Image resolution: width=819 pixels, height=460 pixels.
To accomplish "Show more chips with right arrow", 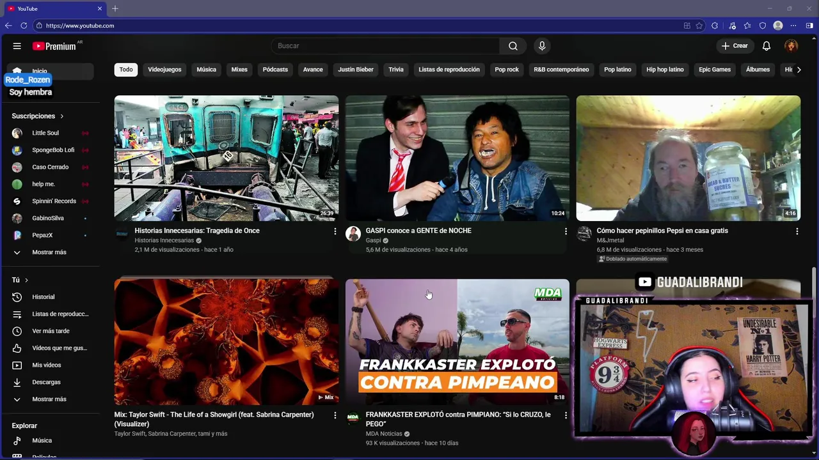I will pyautogui.click(x=799, y=70).
